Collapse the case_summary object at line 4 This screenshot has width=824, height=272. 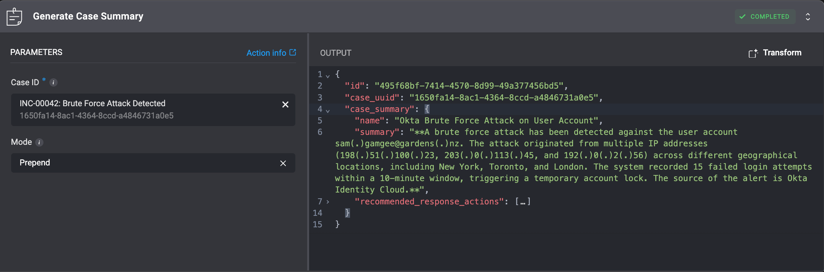pos(328,110)
